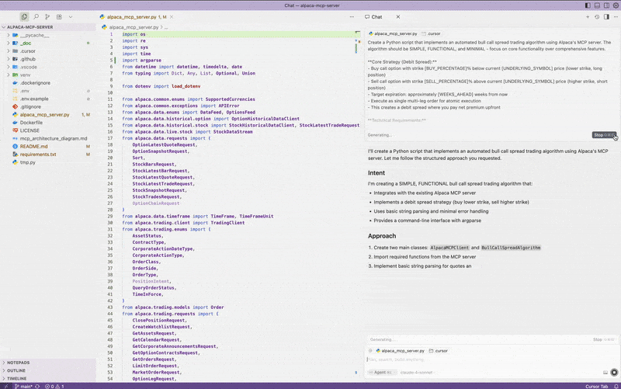Close the Chat panel tab
The width and height of the screenshot is (621, 389).
(398, 17)
